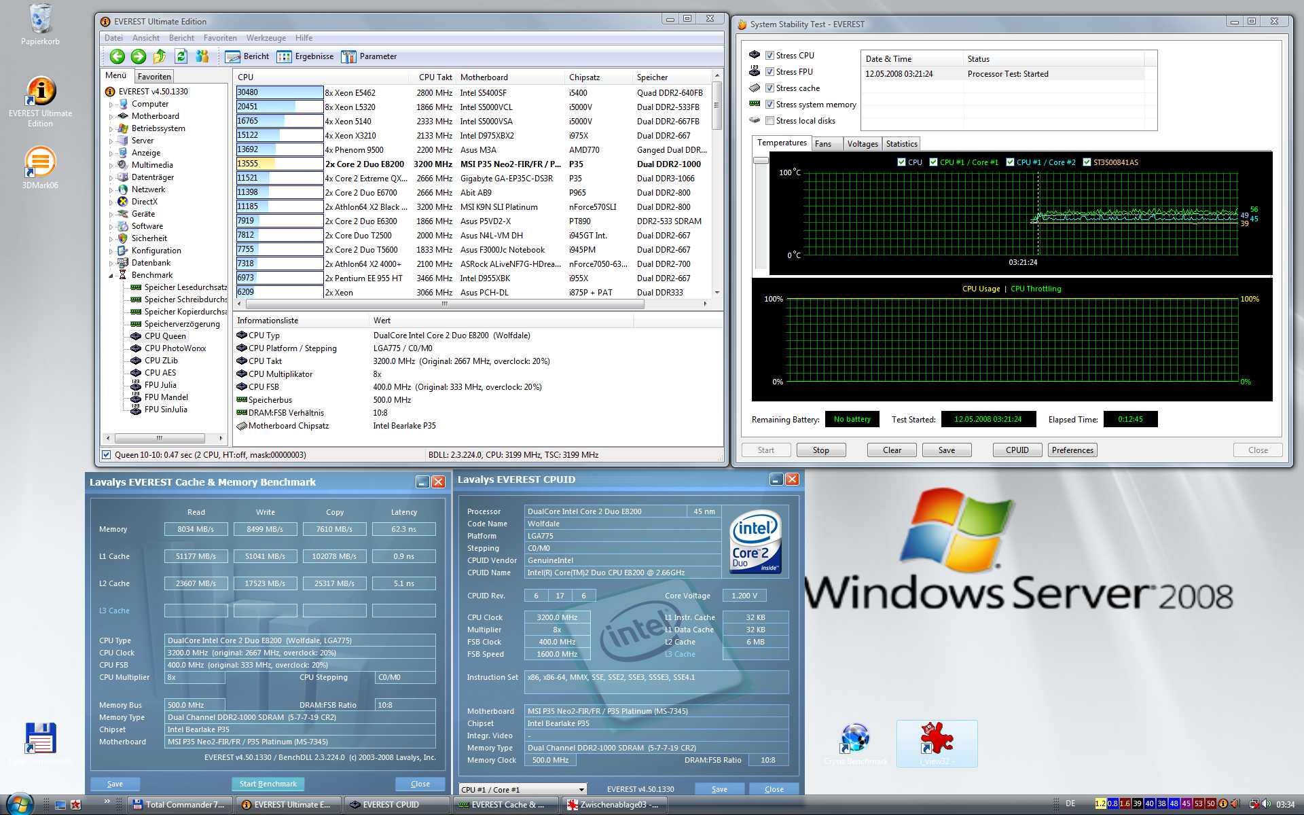Screen dimensions: 1304x815
Task: Select the CPU PhotoWorxx benchmark item
Action: click(175, 348)
